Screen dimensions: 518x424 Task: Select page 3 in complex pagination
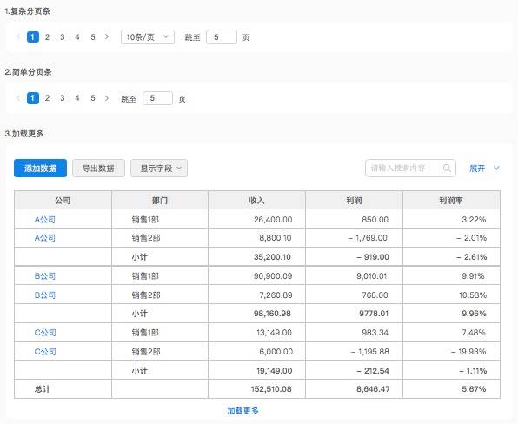point(62,37)
